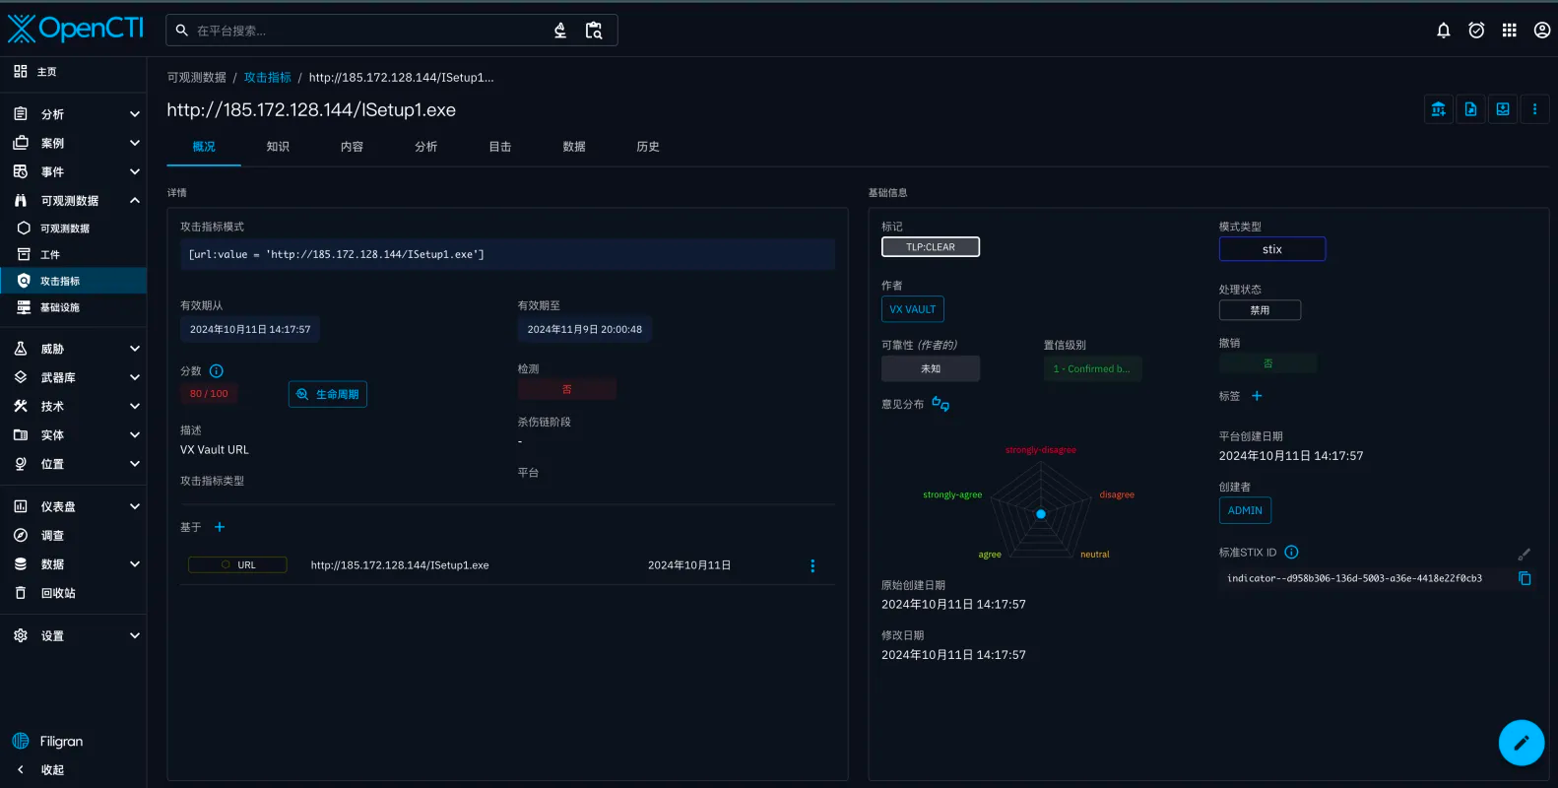Edit the STIX ID with pencil icon
1558x788 pixels.
pyautogui.click(x=1525, y=555)
